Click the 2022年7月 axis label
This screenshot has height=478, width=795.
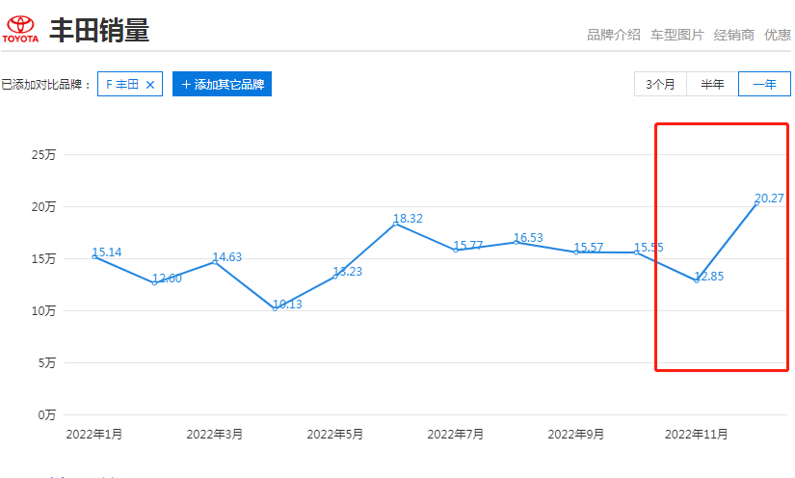(x=455, y=435)
